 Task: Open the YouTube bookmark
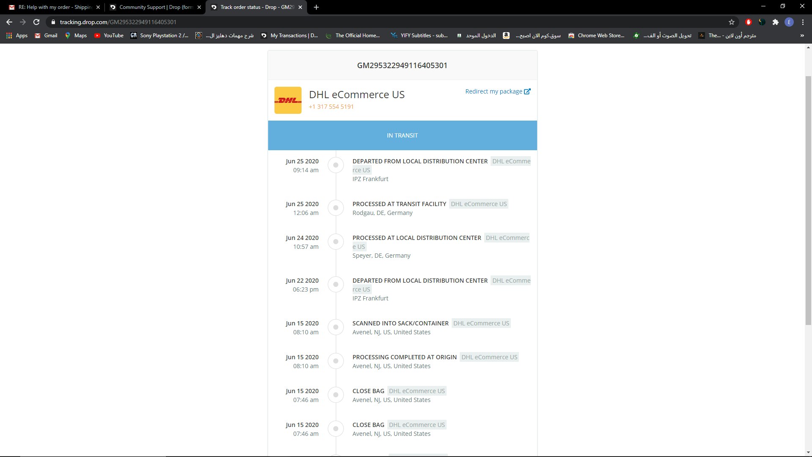click(109, 36)
